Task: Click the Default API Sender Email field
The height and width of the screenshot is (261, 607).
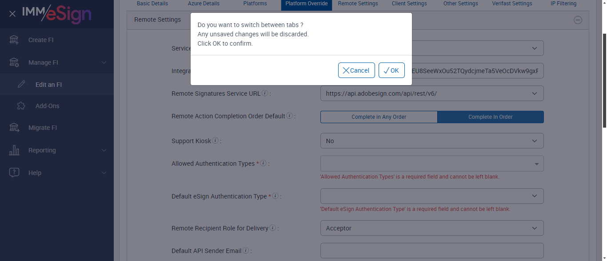Action: click(x=431, y=250)
